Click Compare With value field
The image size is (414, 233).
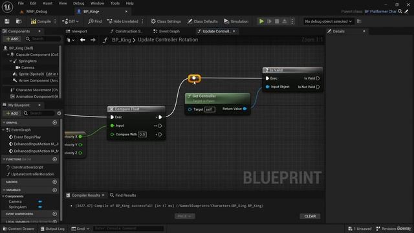click(x=142, y=135)
